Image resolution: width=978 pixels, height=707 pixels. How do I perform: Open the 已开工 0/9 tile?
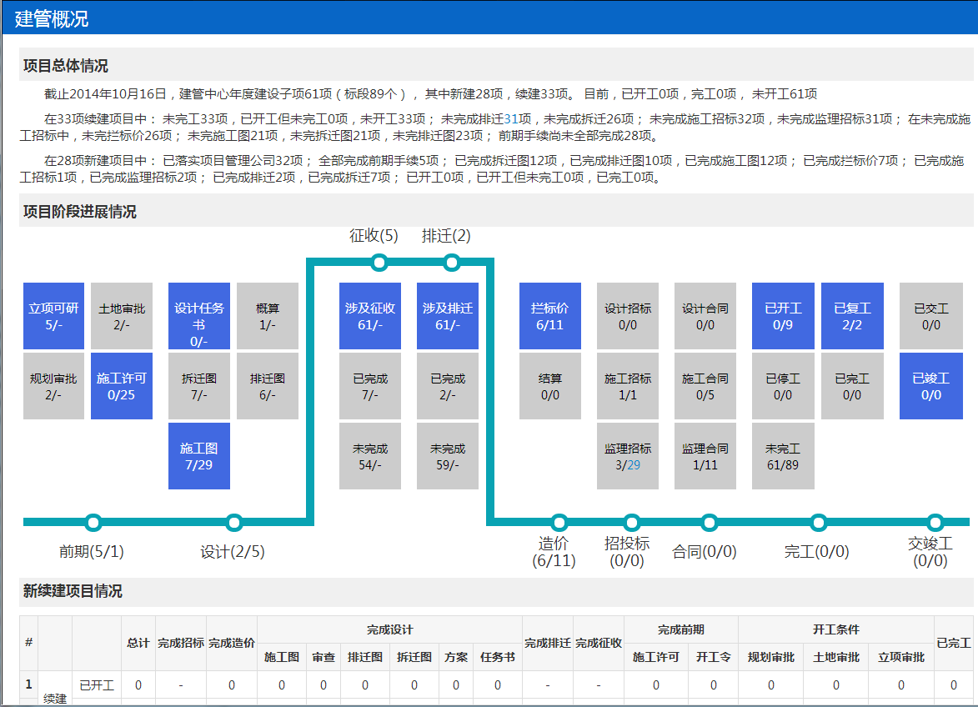coord(783,316)
